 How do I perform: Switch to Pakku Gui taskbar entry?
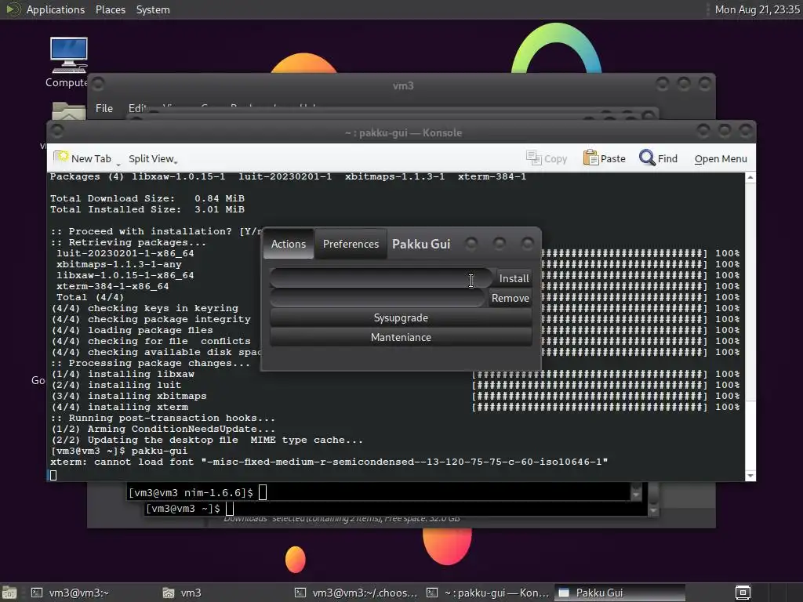tap(620, 593)
